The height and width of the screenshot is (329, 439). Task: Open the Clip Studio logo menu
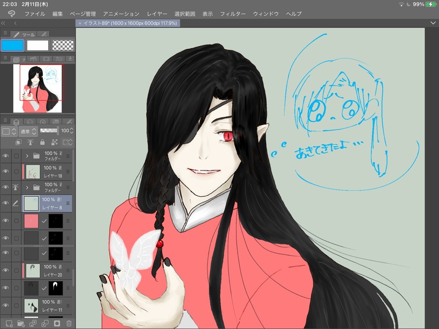click(12, 13)
